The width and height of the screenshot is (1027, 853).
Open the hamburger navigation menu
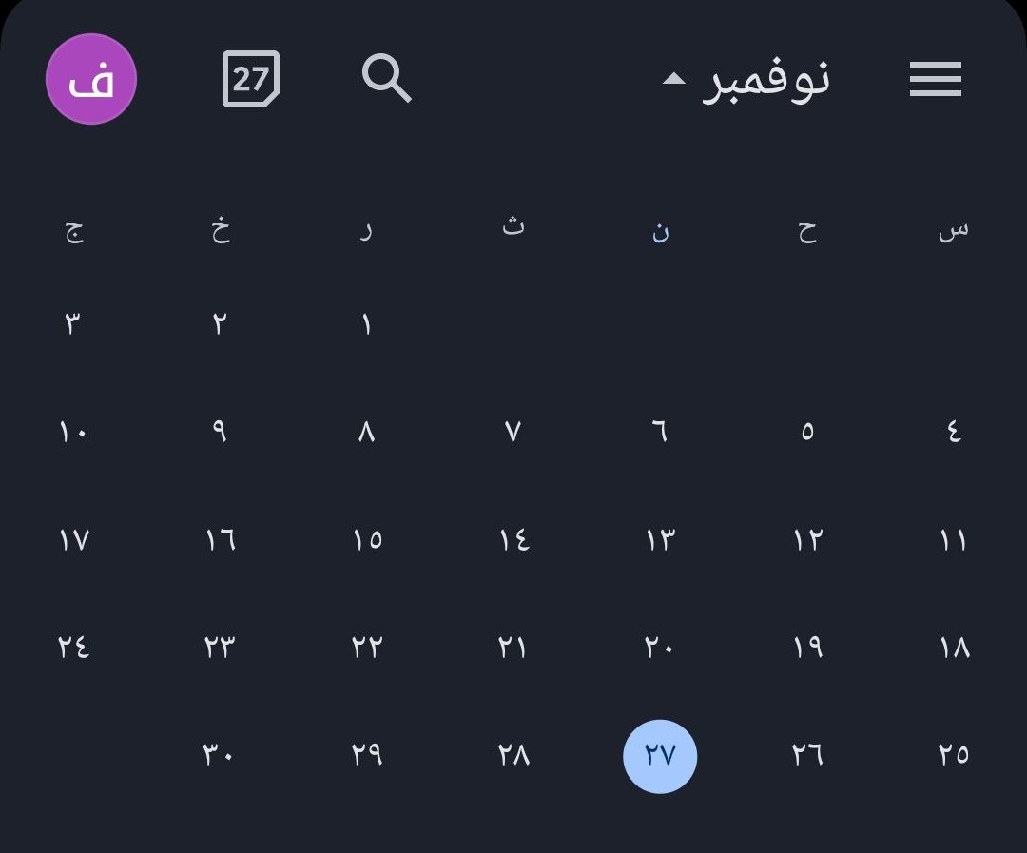(x=935, y=79)
